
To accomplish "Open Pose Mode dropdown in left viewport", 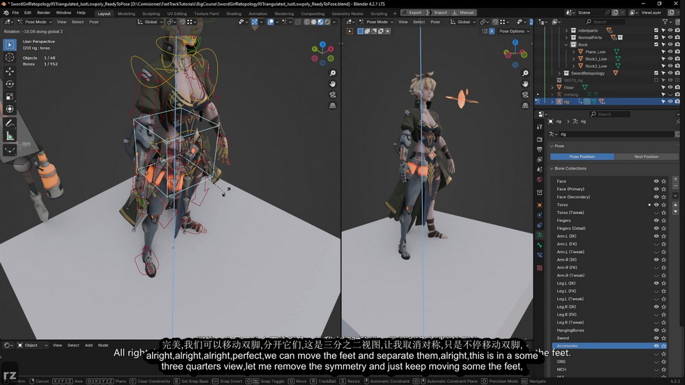I will (x=35, y=22).
